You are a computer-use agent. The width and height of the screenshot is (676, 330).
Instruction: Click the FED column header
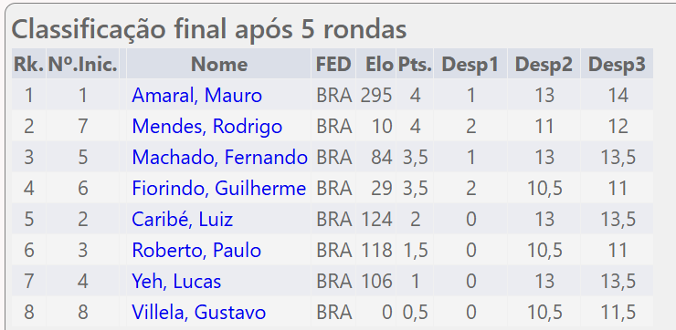click(x=333, y=64)
